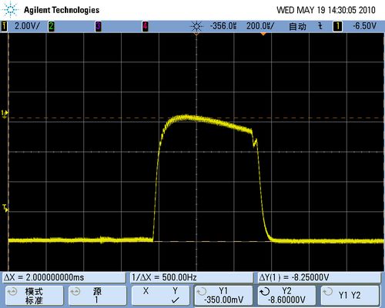Click the trigger source channel 1 badge
Screen dimensions: 385x308
coord(337,26)
